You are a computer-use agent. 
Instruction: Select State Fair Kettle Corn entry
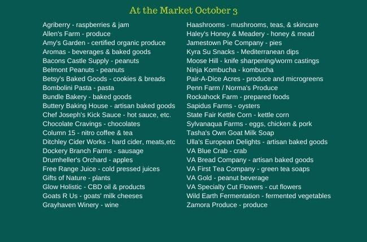click(238, 115)
